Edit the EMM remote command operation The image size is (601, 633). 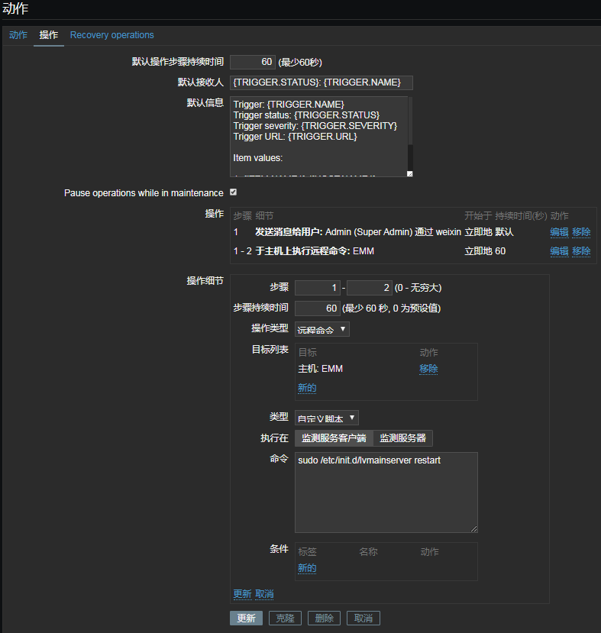tap(559, 251)
